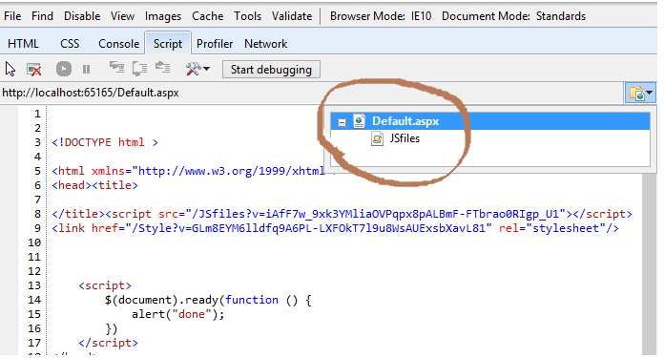Click the DOCTYPE html line

105,142
